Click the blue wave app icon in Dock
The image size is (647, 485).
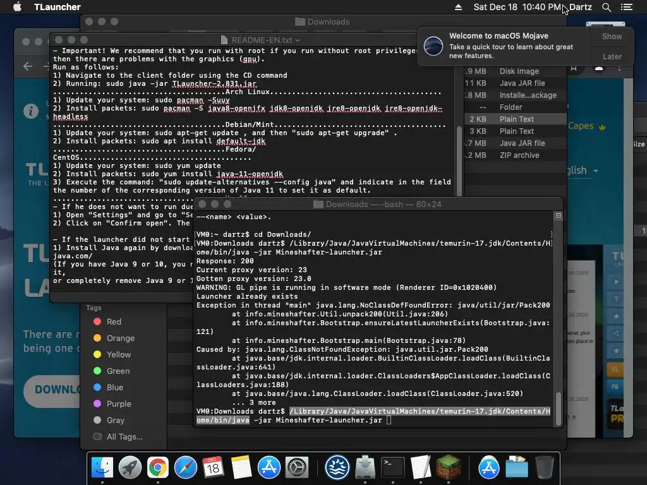337,468
